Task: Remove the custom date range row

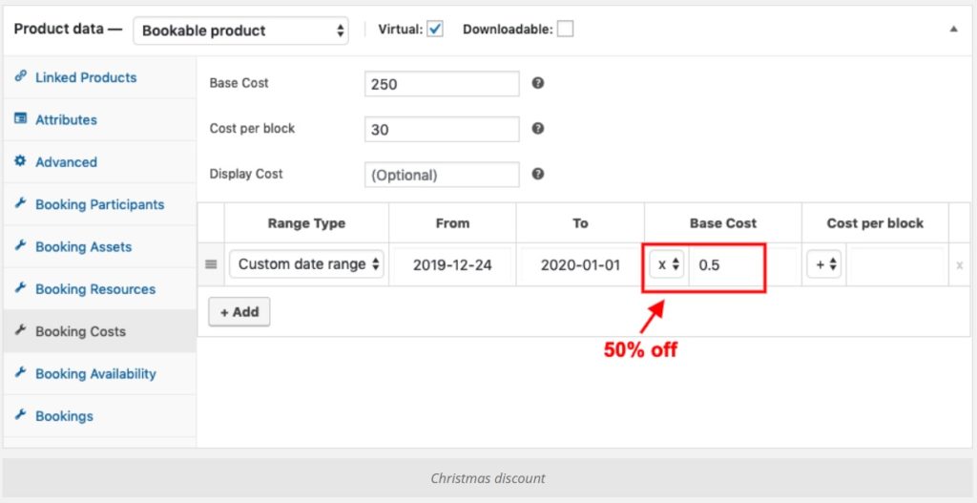Action: (x=960, y=265)
